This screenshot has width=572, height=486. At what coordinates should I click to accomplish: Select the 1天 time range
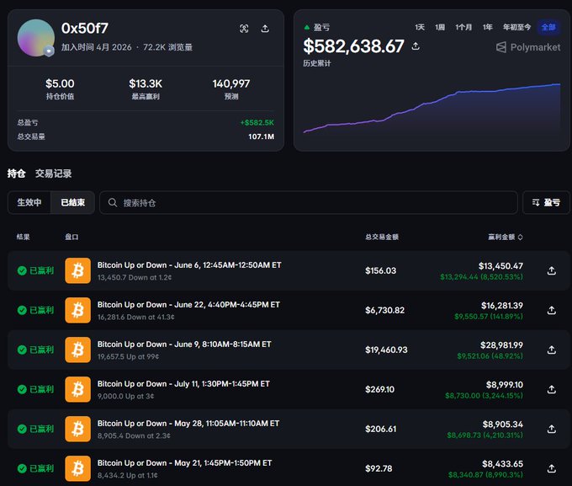[x=420, y=27]
